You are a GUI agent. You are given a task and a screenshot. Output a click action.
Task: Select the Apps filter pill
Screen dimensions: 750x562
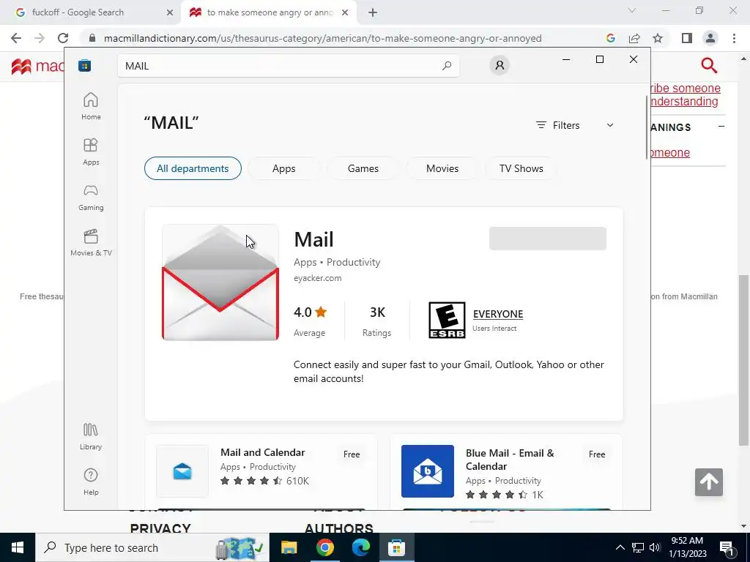pyautogui.click(x=283, y=168)
